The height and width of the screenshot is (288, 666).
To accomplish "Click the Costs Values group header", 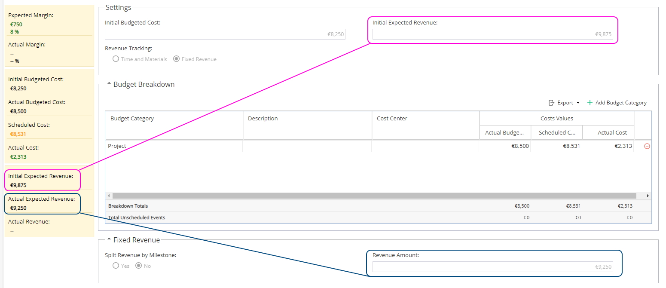I will 557,118.
